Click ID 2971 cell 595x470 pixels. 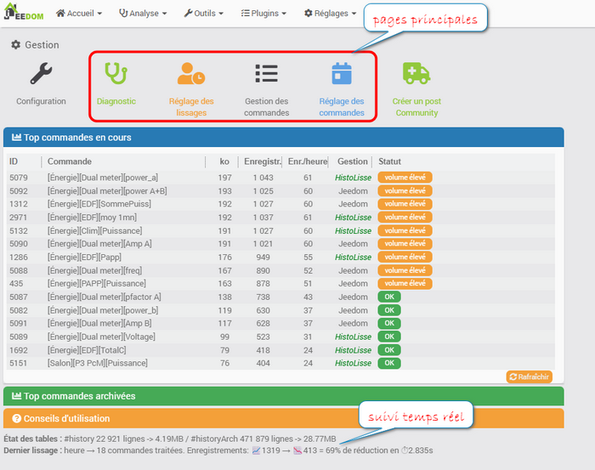tap(19, 218)
